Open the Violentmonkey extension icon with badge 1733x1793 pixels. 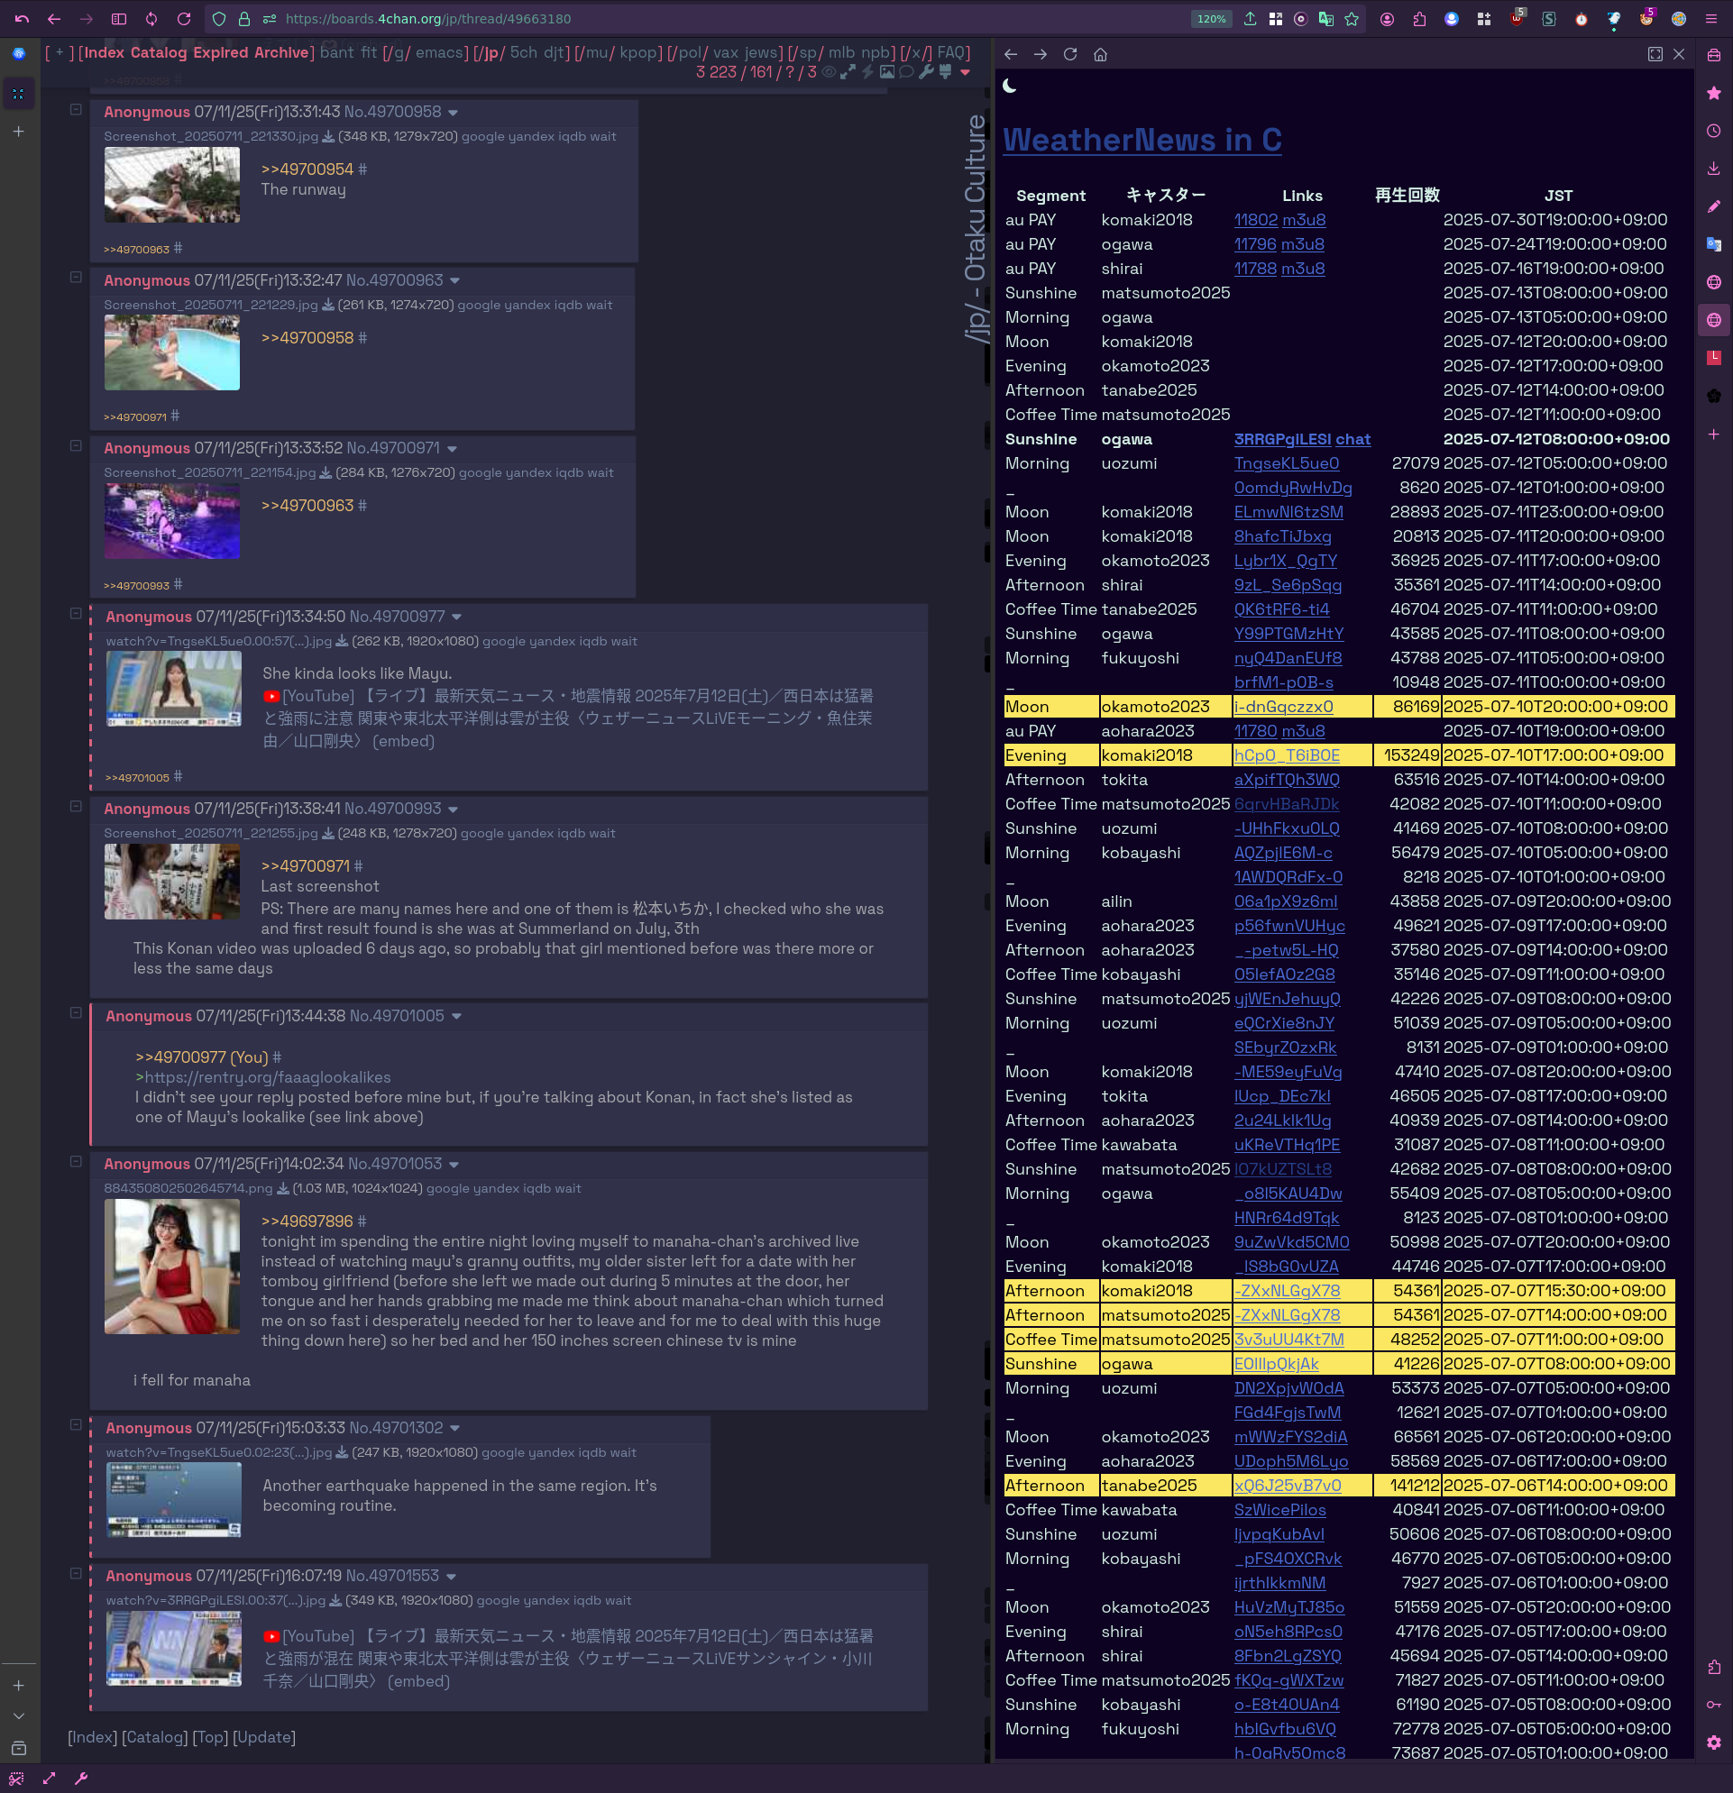(x=1646, y=18)
